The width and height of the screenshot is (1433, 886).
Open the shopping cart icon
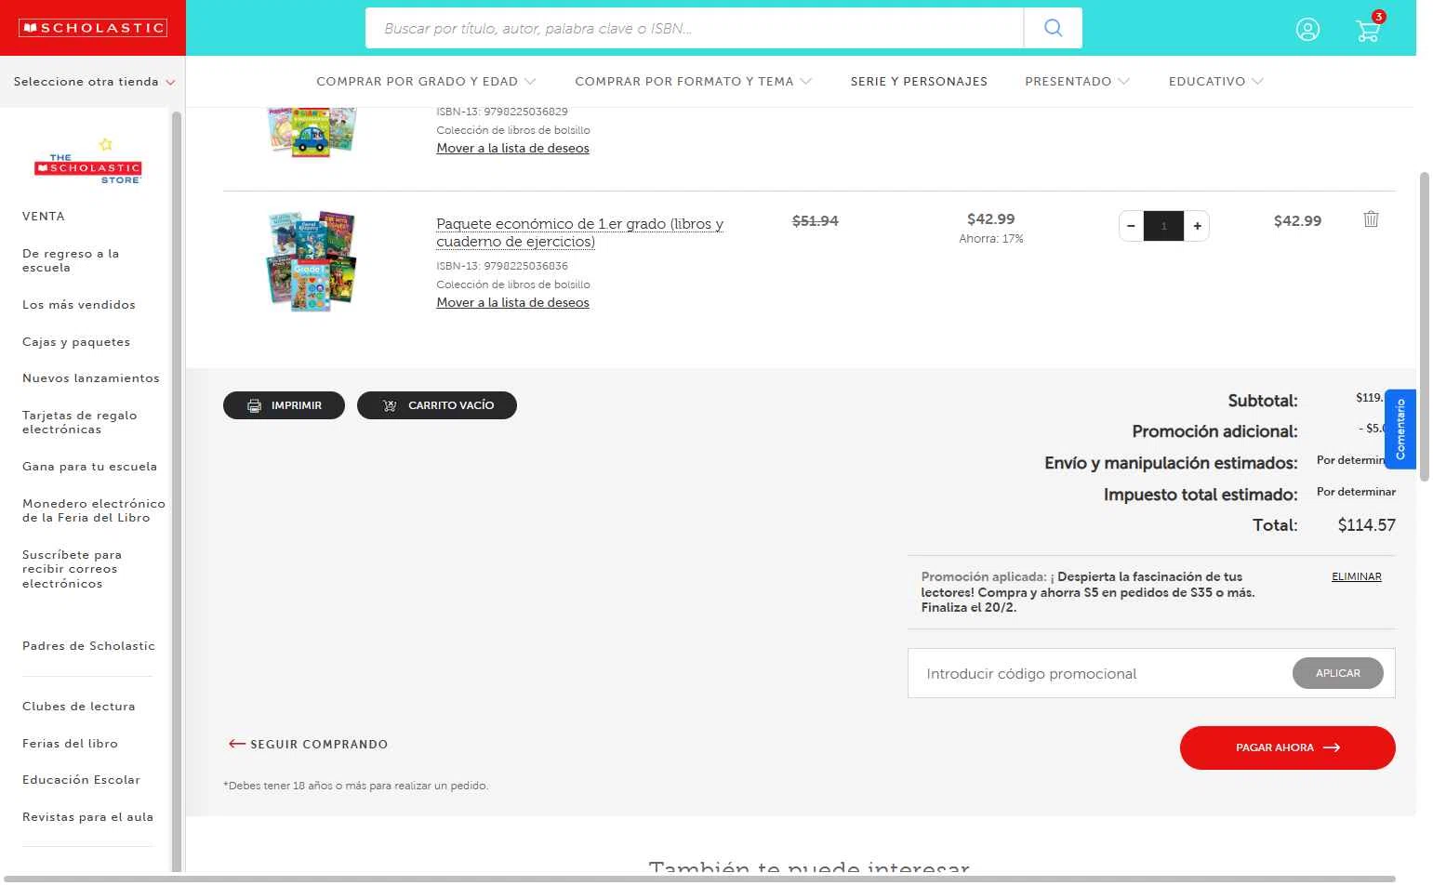(1368, 30)
